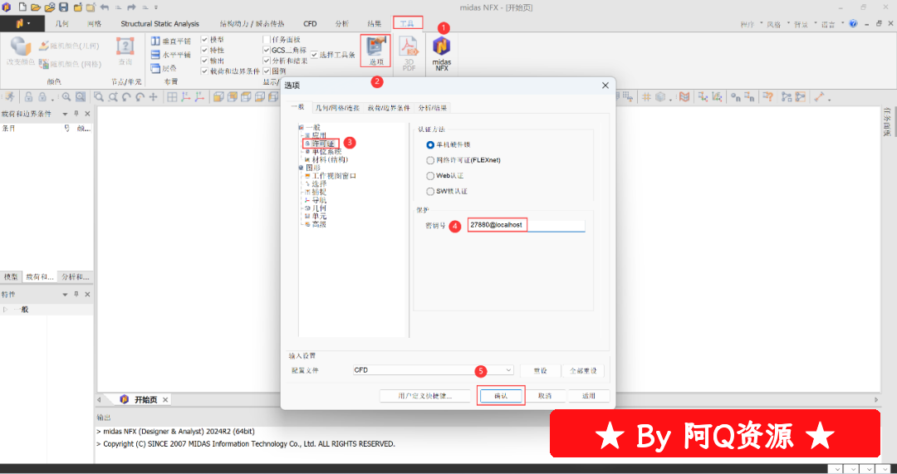Click the 3D PDF export icon

pos(409,54)
